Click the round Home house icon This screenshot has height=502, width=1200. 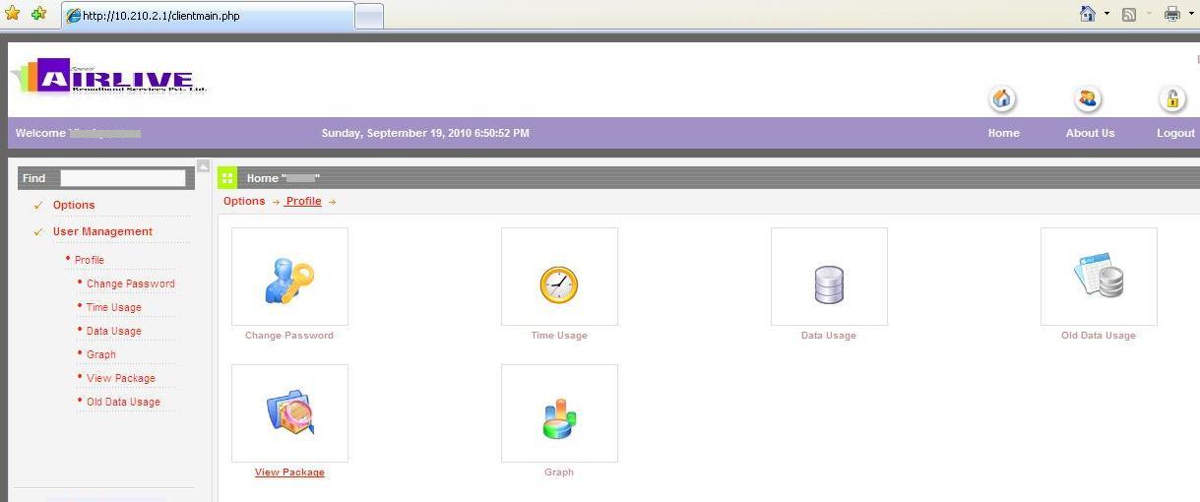[x=1002, y=98]
